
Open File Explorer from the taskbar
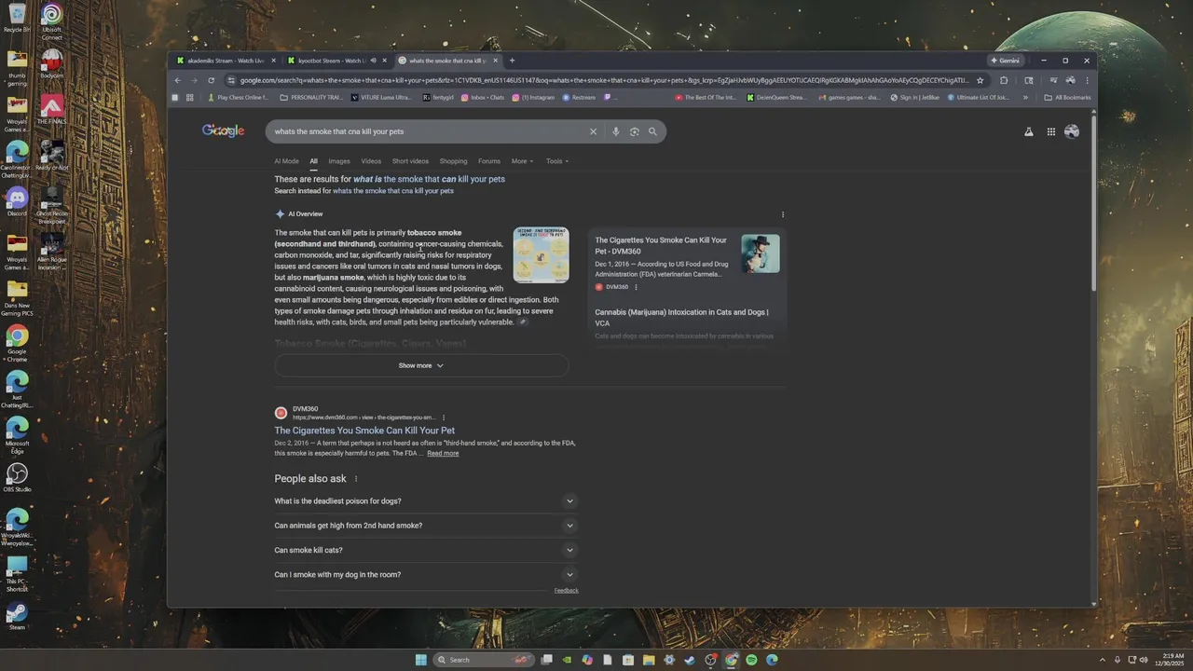(649, 660)
